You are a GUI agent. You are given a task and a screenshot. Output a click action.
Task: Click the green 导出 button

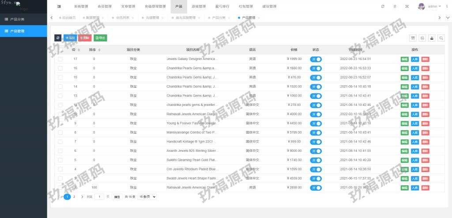point(100,38)
